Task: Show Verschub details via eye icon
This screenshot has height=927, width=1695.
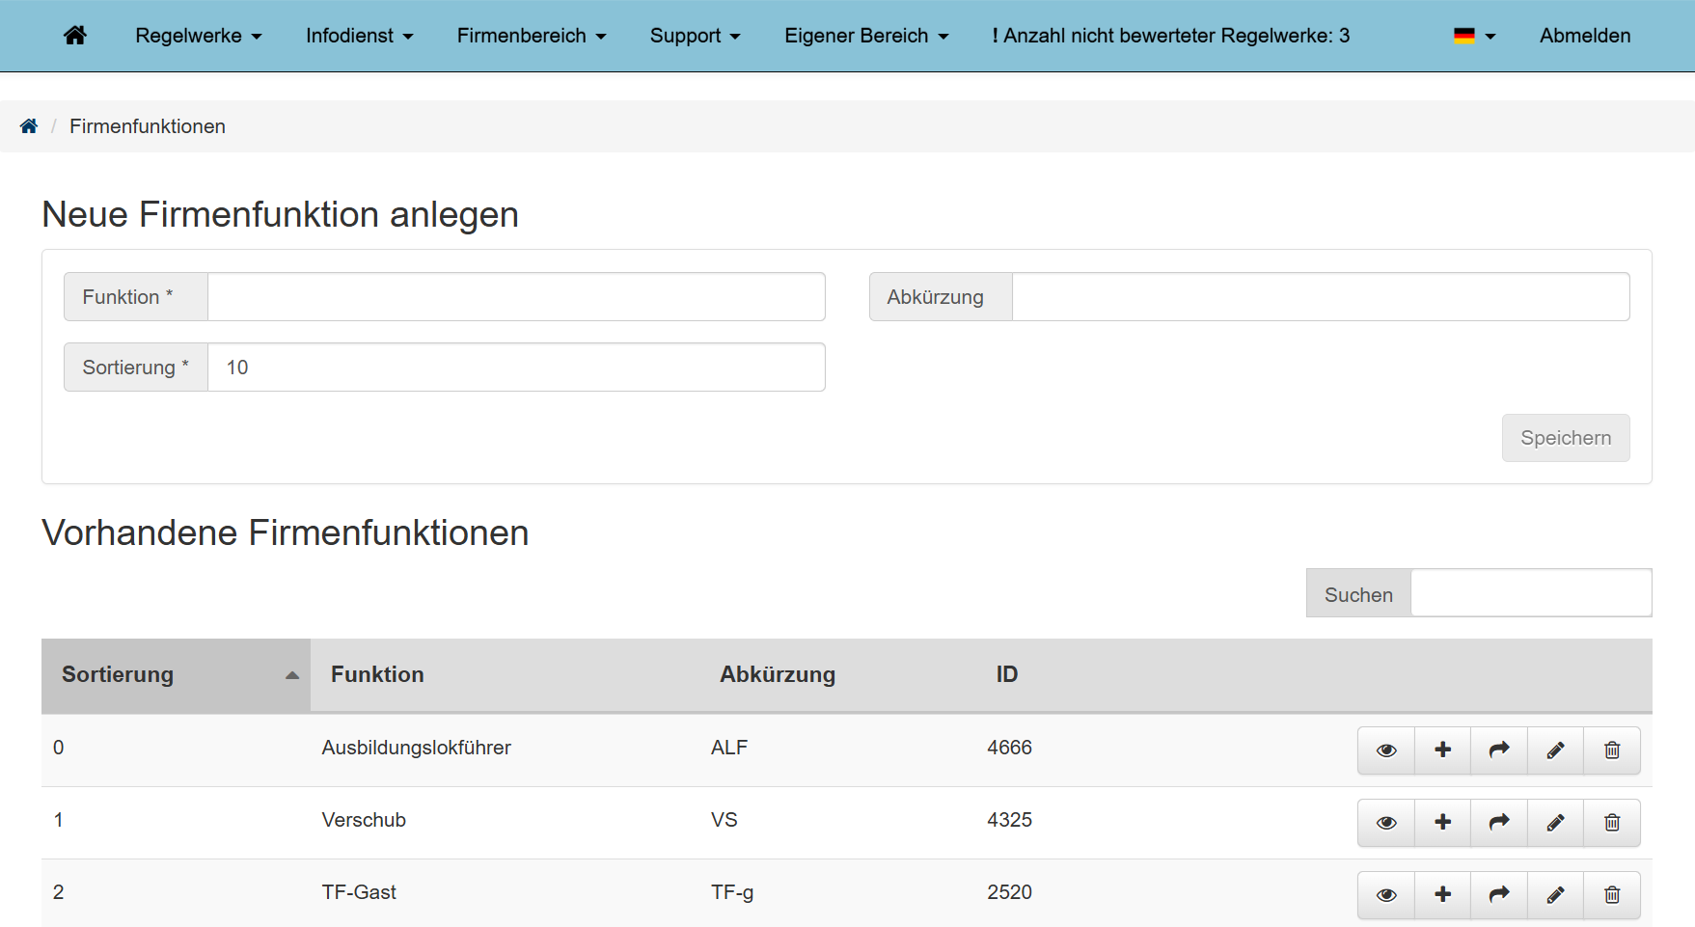Action: pos(1386,823)
